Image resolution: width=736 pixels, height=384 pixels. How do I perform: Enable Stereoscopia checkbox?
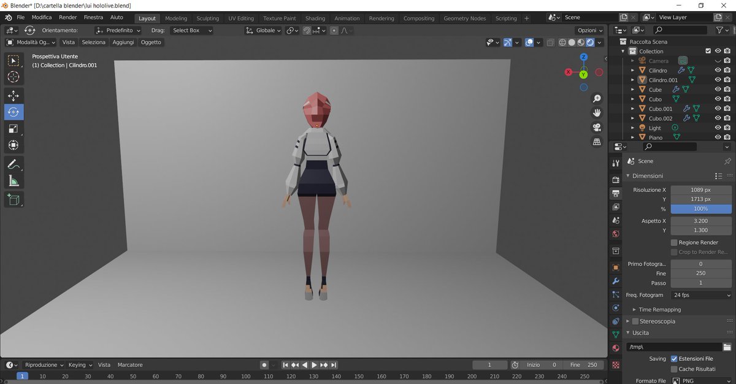coord(635,321)
